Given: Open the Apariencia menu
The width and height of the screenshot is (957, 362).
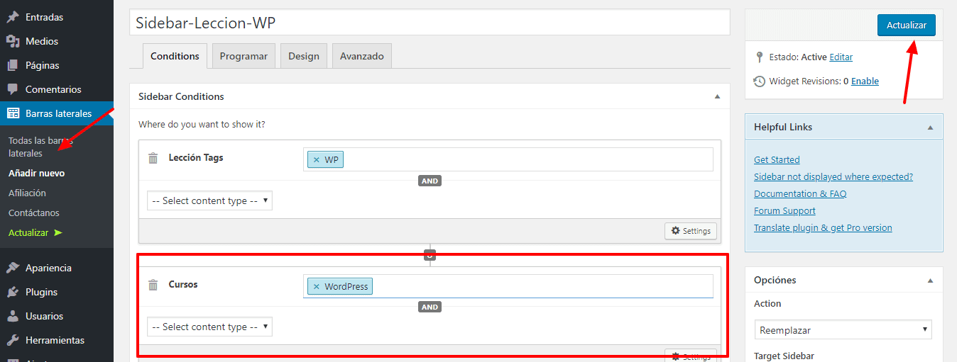Looking at the screenshot, I should click(57, 268).
